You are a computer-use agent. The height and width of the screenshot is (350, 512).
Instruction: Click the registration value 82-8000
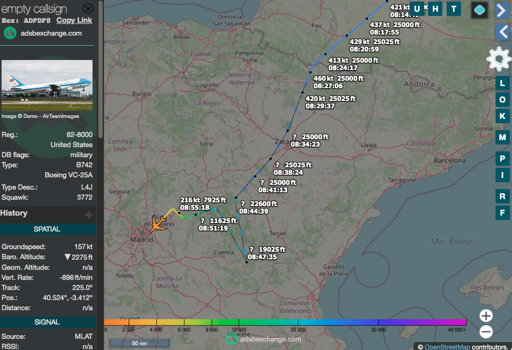coord(79,135)
